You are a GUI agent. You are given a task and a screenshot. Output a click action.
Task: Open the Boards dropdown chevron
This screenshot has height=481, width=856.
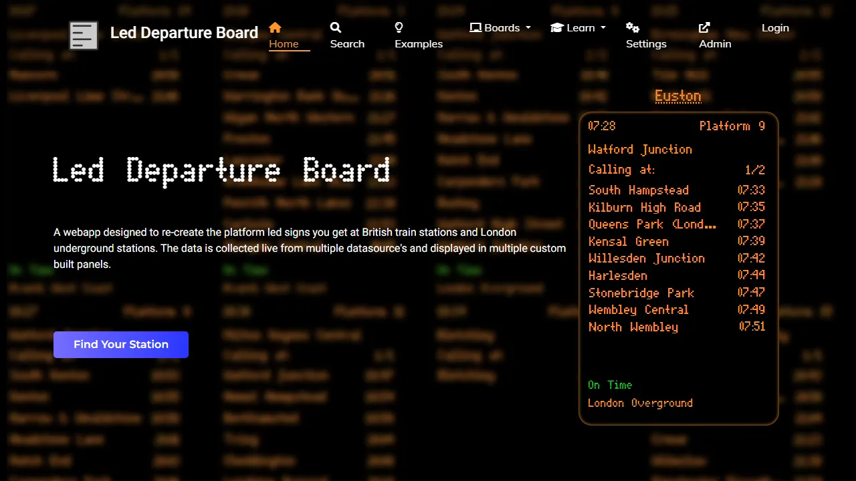528,27
